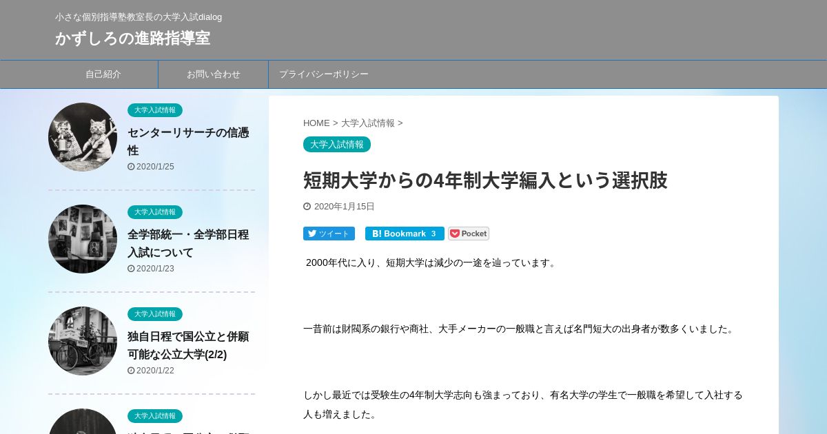Open 大学入試情報 breadcrumb link
This screenshot has width=827, height=434.
tap(368, 123)
